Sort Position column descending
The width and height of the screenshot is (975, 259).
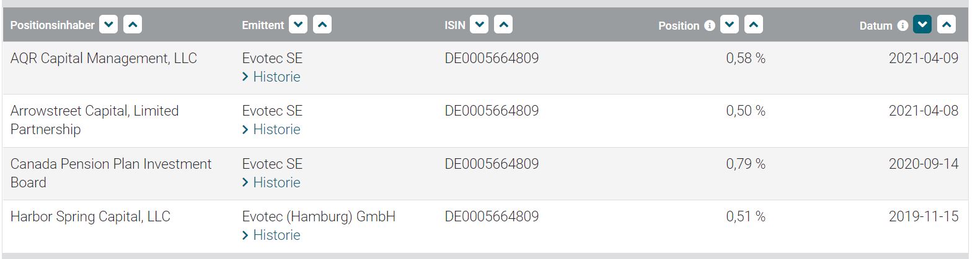point(730,25)
